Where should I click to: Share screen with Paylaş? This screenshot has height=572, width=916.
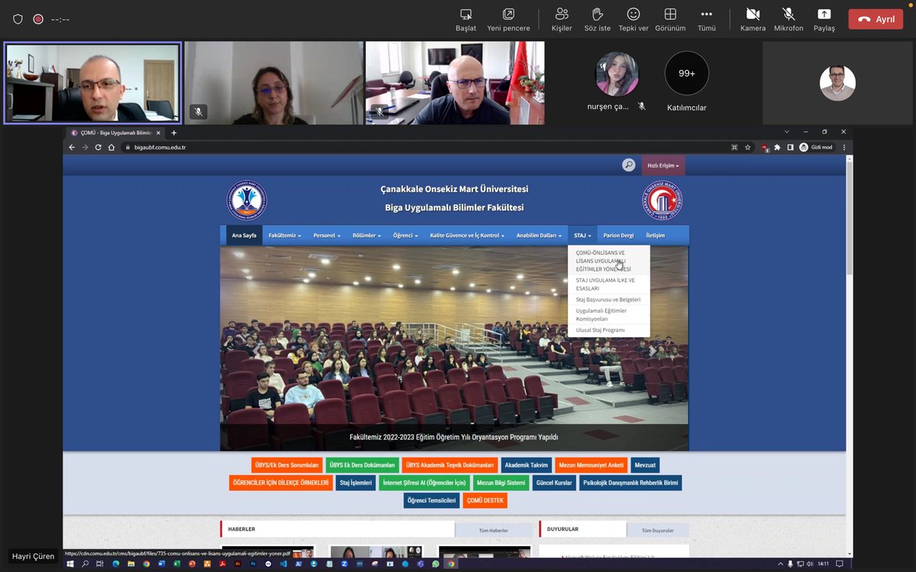point(824,20)
